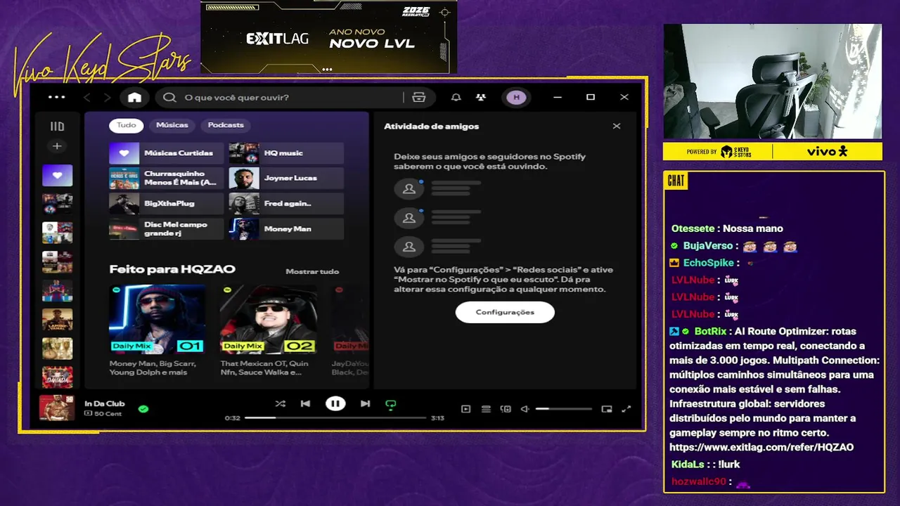The image size is (900, 506).
Task: Click EchoSpike username in chat
Action: point(708,263)
